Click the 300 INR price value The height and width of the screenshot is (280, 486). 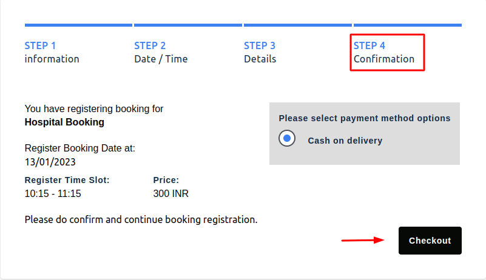(171, 194)
